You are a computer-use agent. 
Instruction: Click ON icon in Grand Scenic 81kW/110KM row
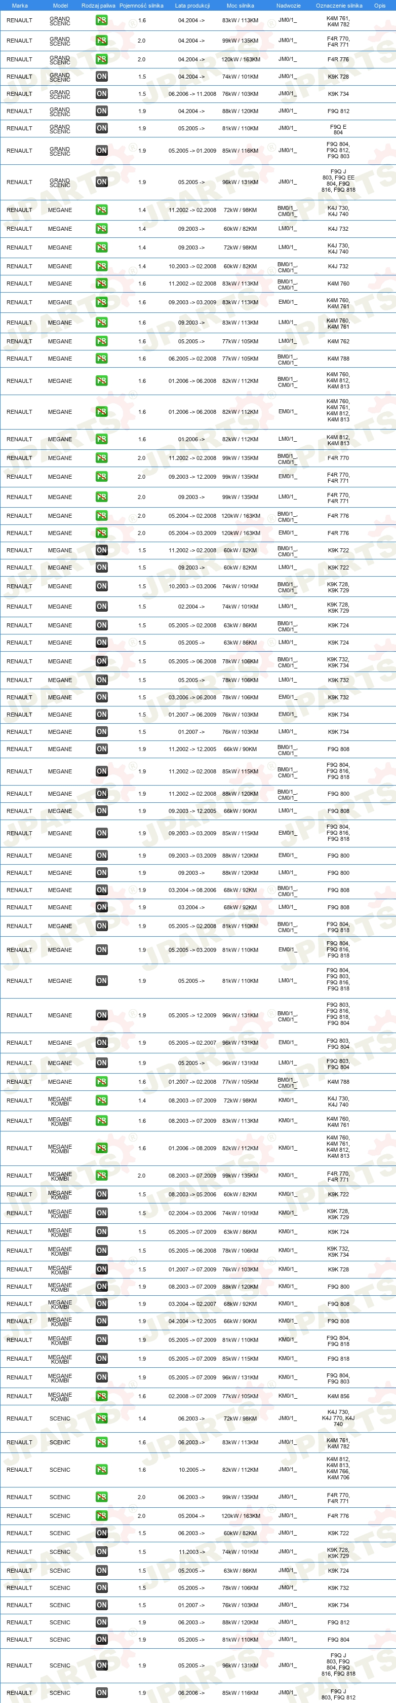point(101,128)
